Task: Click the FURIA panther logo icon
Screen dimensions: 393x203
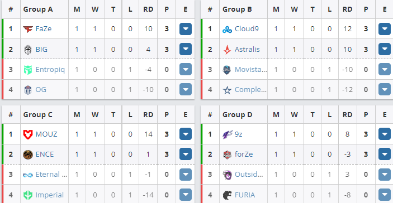Action: 227,195
